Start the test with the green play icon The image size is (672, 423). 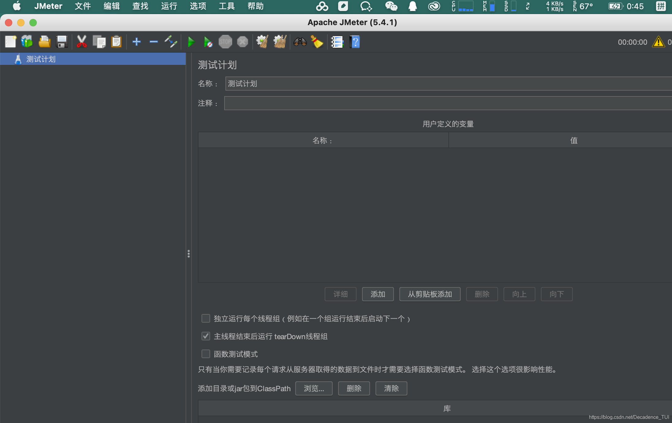191,41
